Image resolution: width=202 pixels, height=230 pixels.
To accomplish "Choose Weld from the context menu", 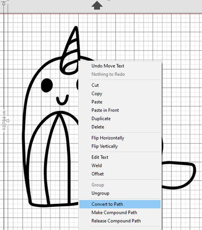I will coord(120,165).
